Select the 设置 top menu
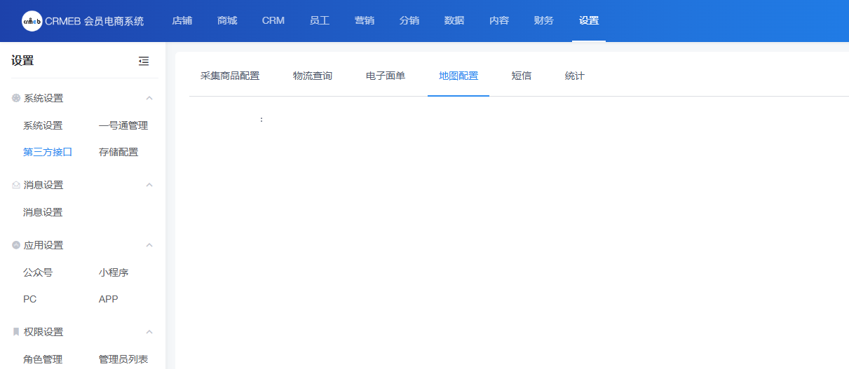 589,21
